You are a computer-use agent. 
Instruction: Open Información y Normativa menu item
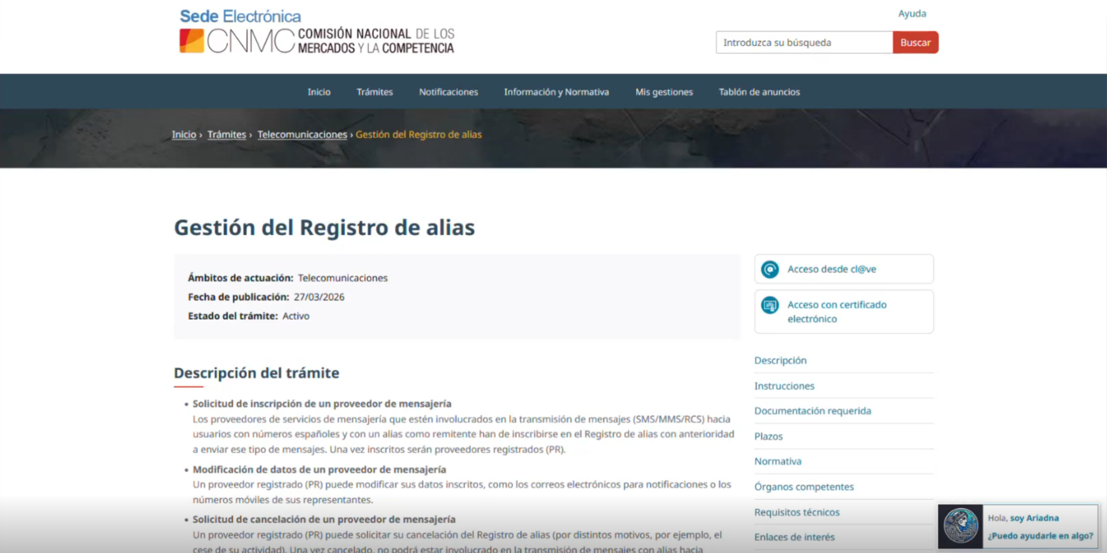(556, 92)
